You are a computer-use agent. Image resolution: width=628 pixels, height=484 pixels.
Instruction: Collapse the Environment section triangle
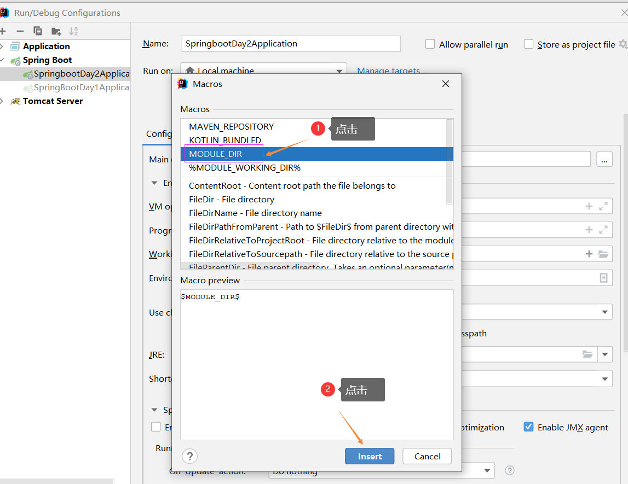154,183
